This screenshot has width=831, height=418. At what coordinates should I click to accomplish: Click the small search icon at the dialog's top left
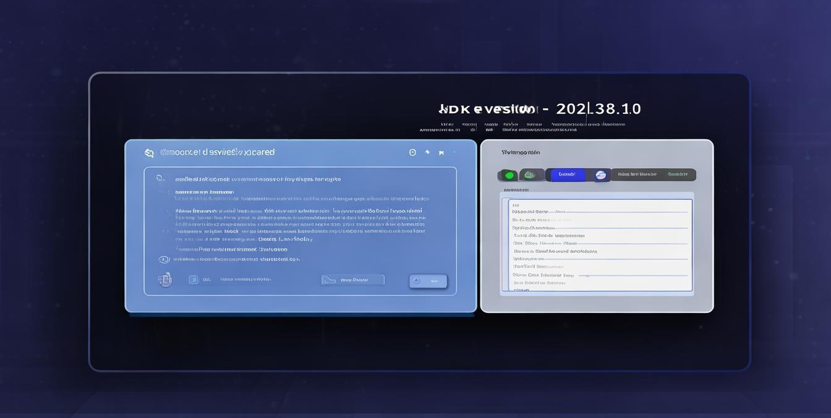pyautogui.click(x=160, y=178)
